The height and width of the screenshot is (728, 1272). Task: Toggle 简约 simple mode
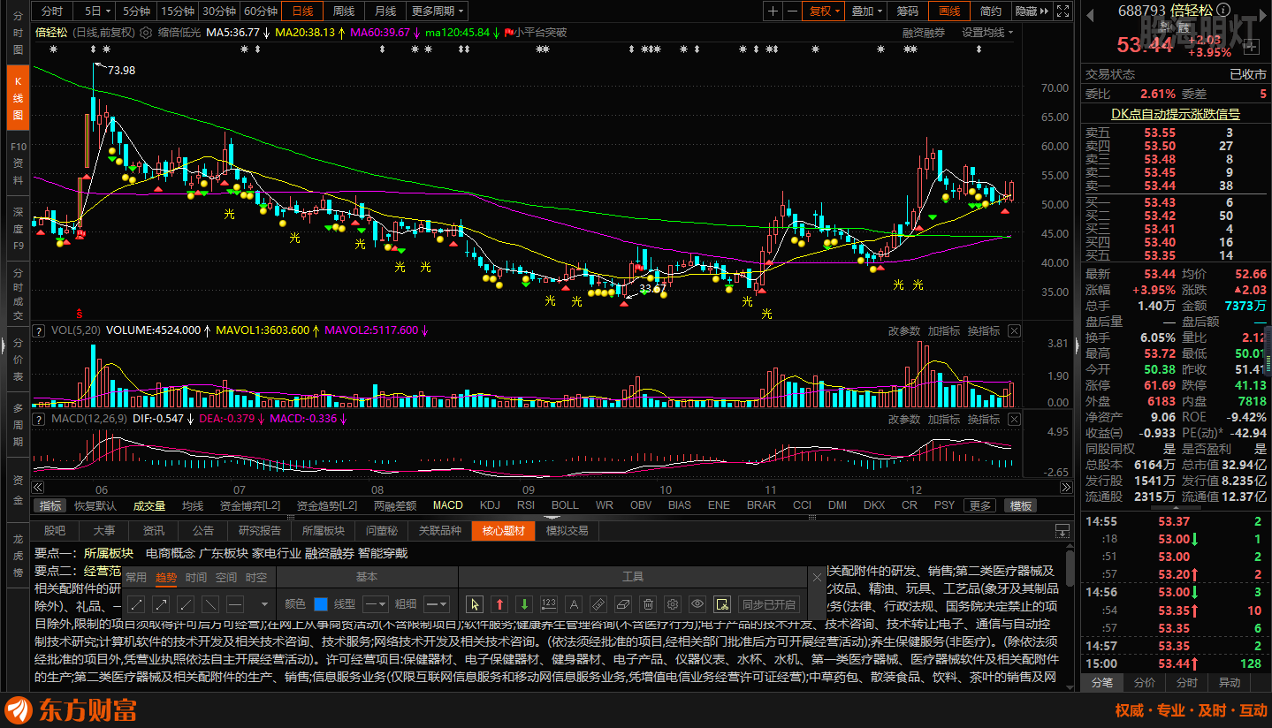point(991,11)
